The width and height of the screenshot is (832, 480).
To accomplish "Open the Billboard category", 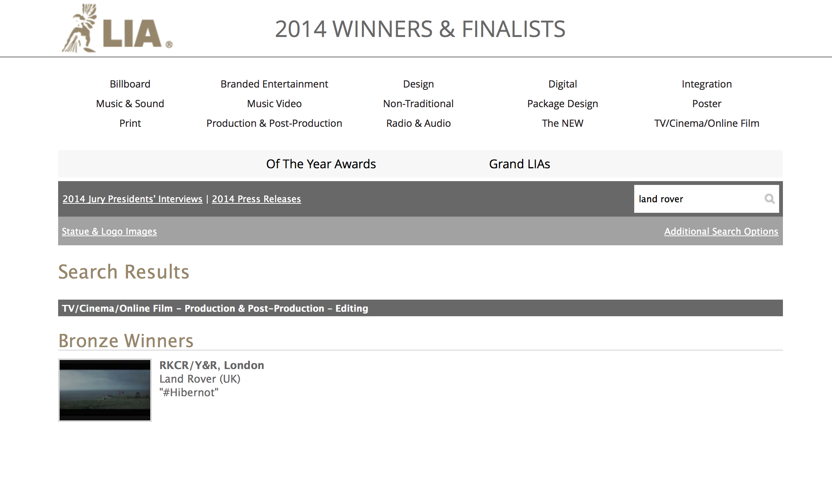I will pos(130,84).
